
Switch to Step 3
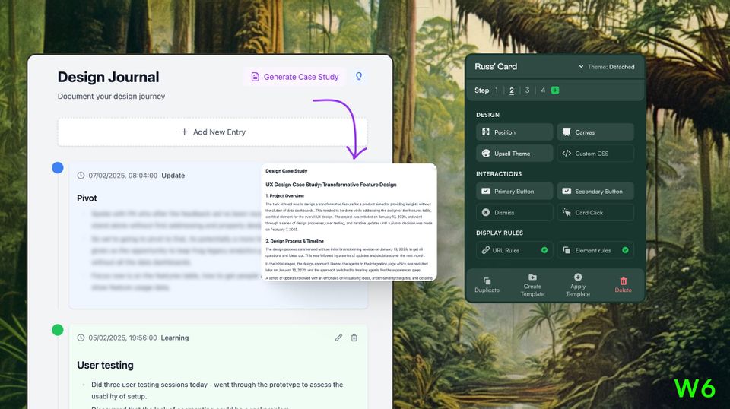pos(527,90)
